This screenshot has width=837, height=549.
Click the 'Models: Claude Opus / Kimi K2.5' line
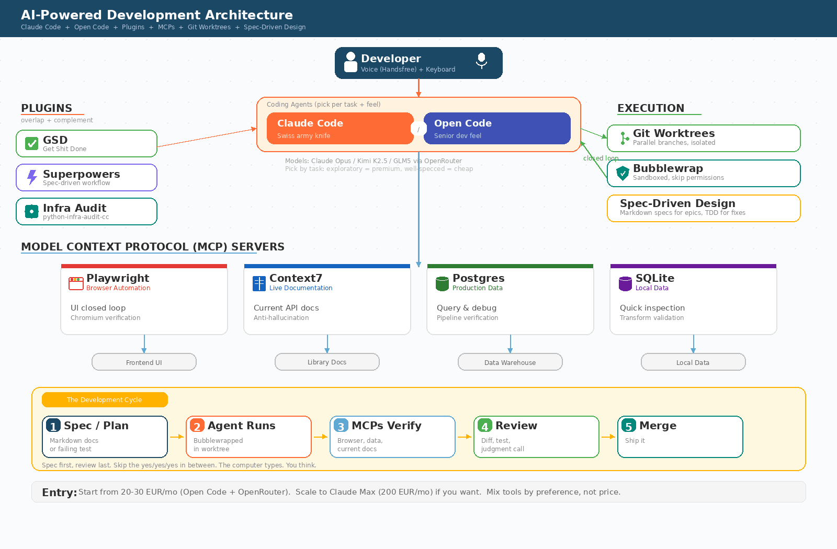click(374, 161)
